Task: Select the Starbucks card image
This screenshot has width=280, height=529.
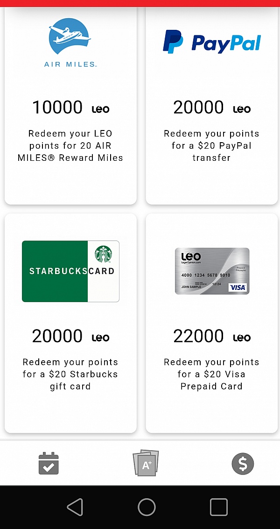Action: (x=70, y=271)
